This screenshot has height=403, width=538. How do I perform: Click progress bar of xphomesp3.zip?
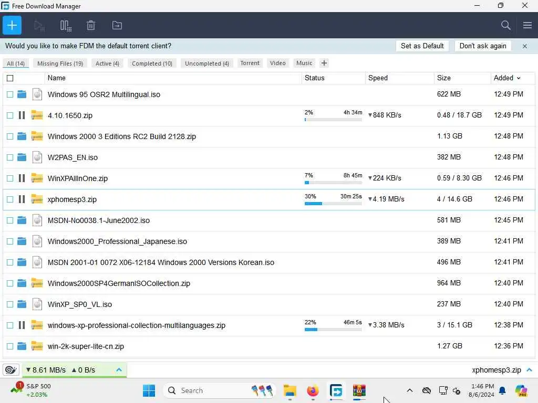pos(333,204)
